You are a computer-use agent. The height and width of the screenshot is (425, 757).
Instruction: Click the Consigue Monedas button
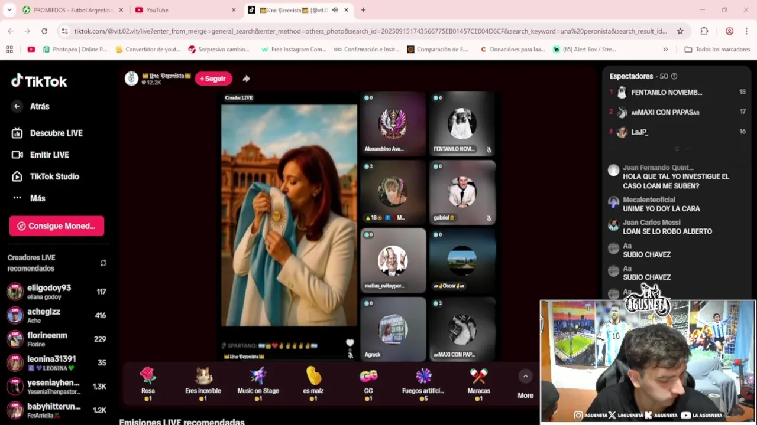tap(57, 226)
